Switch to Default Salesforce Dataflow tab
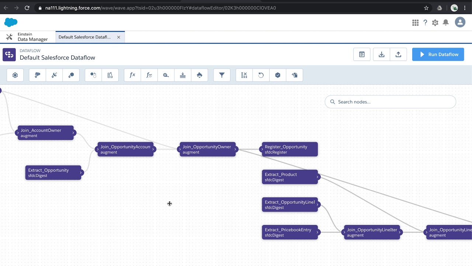Viewport: 472px width, 266px height. [x=84, y=37]
